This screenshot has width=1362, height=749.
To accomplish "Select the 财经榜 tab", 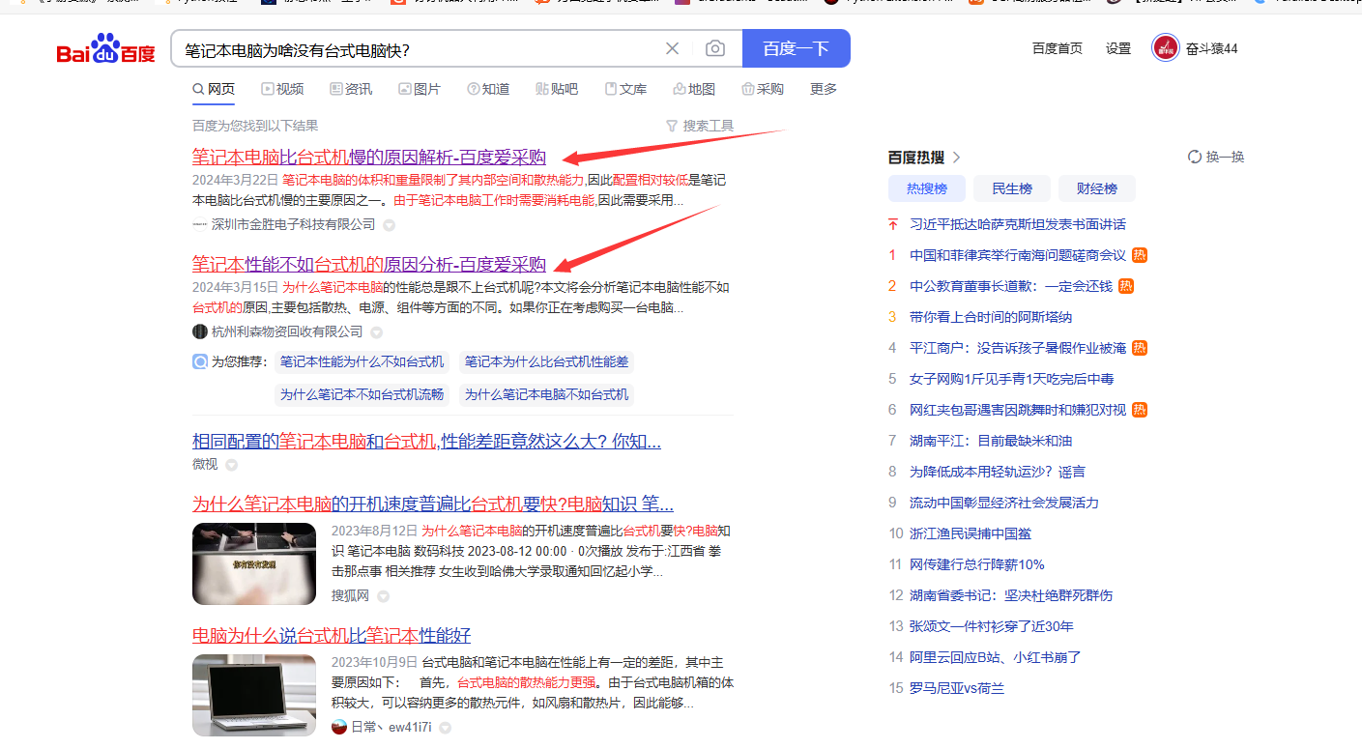I will pos(1097,188).
